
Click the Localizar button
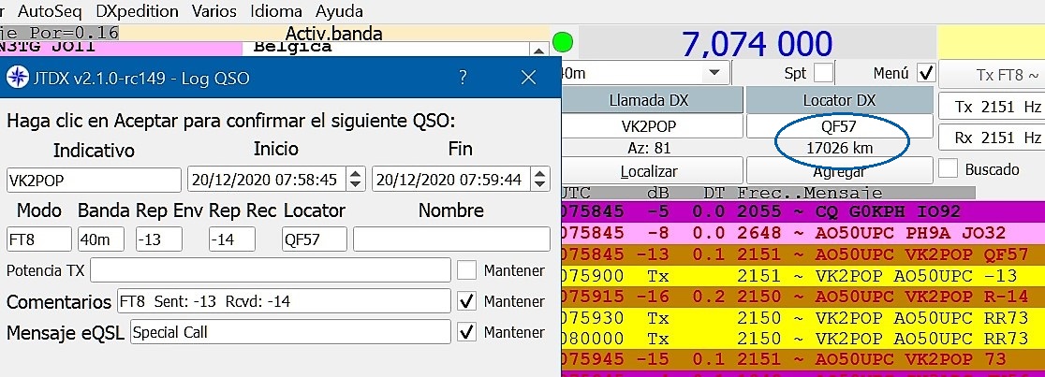click(649, 170)
